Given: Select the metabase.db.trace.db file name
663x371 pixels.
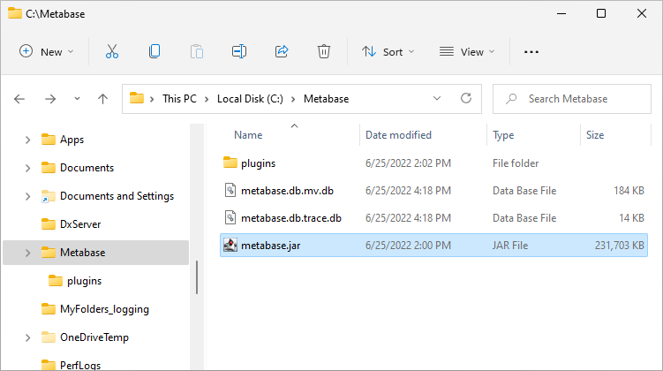Looking at the screenshot, I should pyautogui.click(x=291, y=218).
